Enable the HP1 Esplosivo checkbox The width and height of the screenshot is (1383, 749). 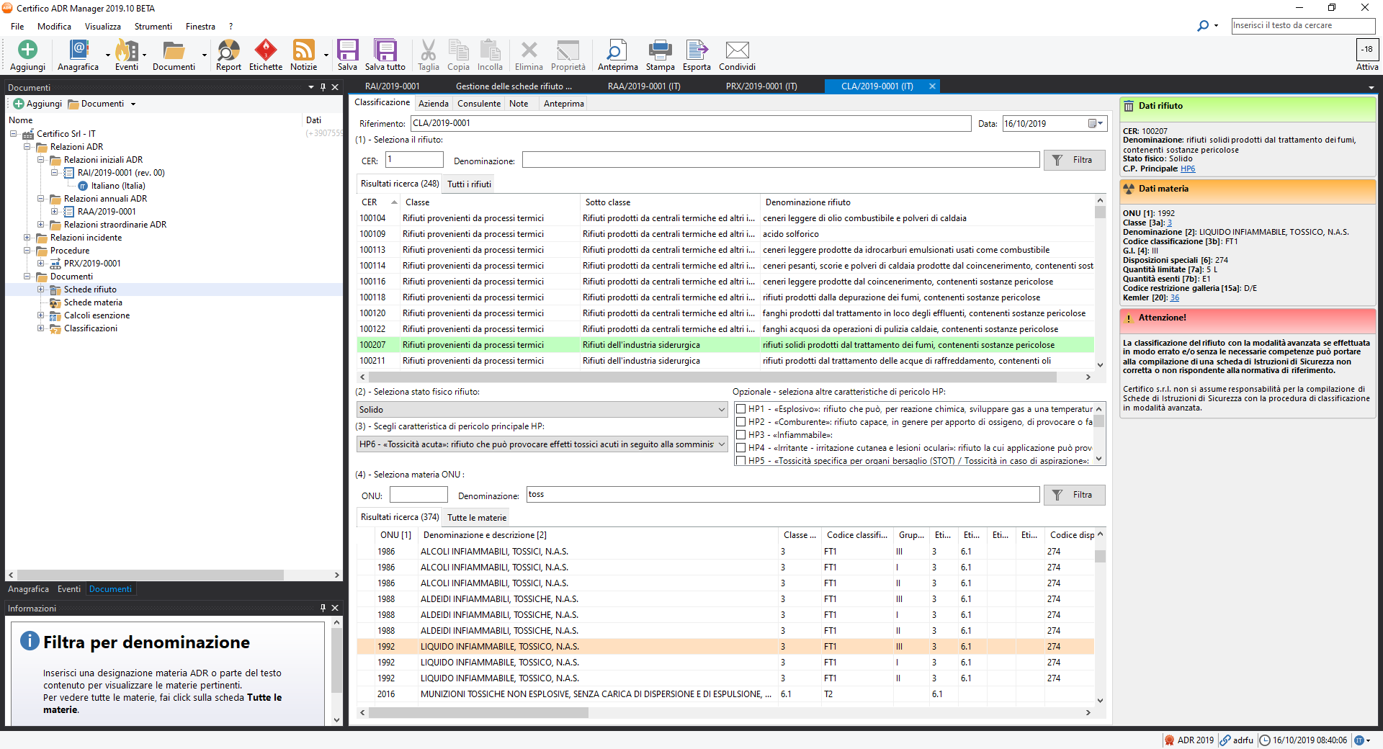[740, 409]
